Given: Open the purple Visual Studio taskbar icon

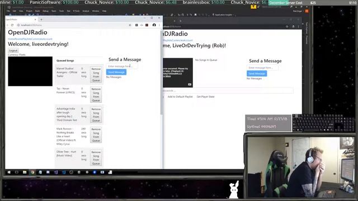Looking at the screenshot, I should (x=56, y=173).
